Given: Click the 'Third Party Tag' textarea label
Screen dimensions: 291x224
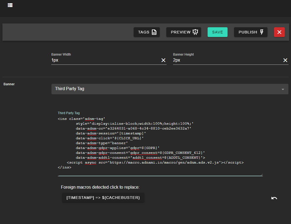Looking at the screenshot, I should [x=69, y=113].
